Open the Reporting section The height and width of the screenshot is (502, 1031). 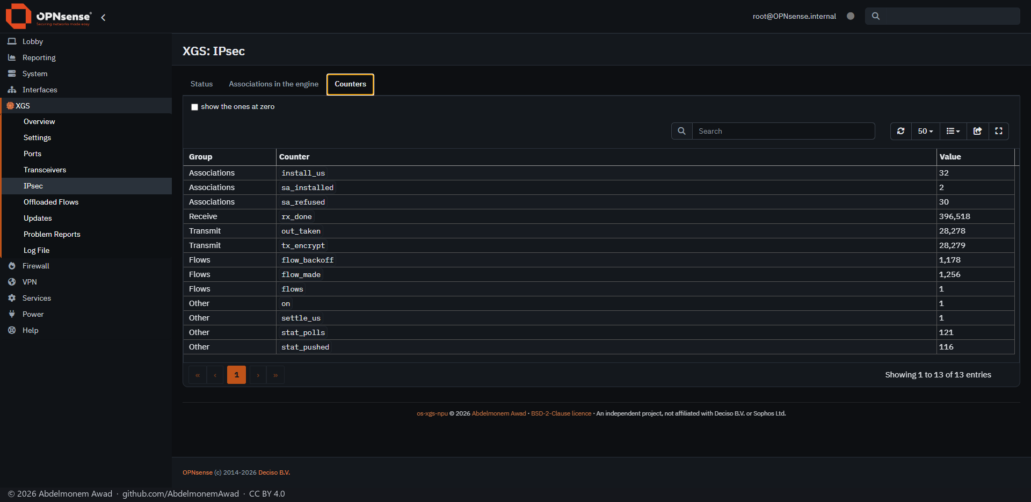click(x=86, y=57)
